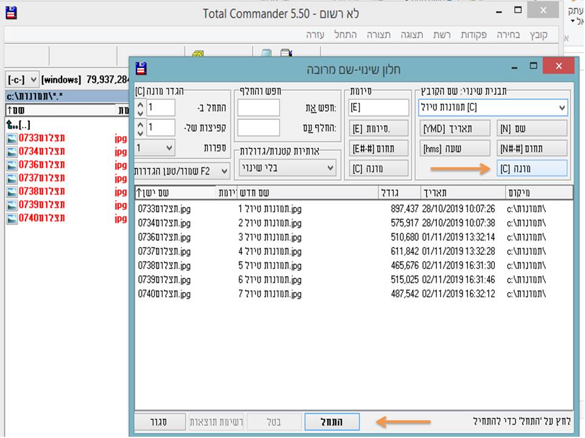Click the image icon of 0739תצלום in left panel
This screenshot has height=438, width=585.
(12, 205)
